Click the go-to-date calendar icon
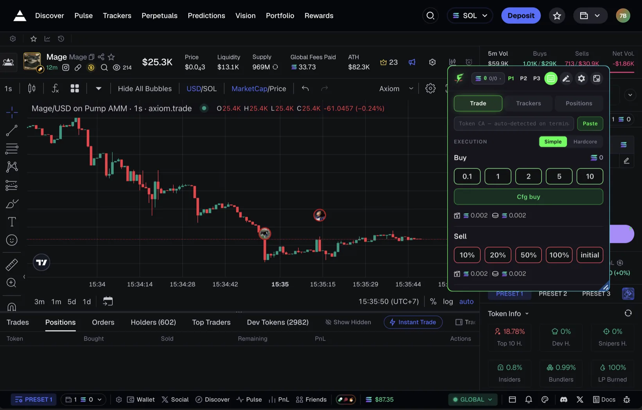The image size is (642, 410). click(x=108, y=301)
